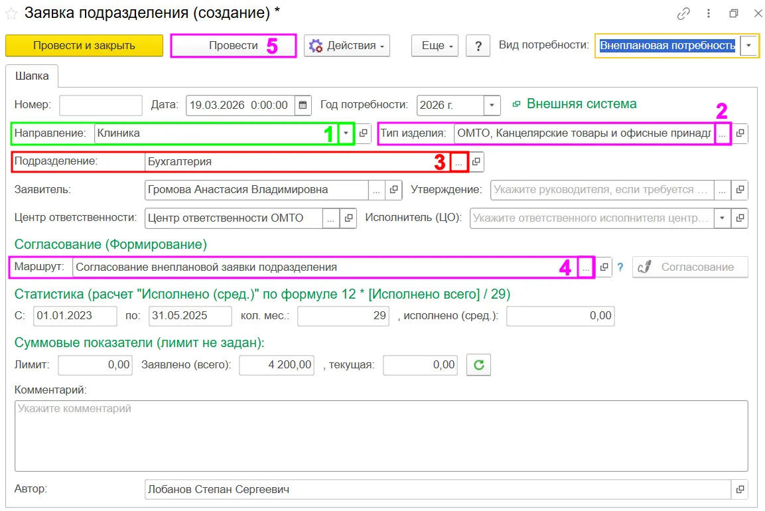Follow the Внешняя система link
Screen dimensions: 765x511
click(x=582, y=104)
